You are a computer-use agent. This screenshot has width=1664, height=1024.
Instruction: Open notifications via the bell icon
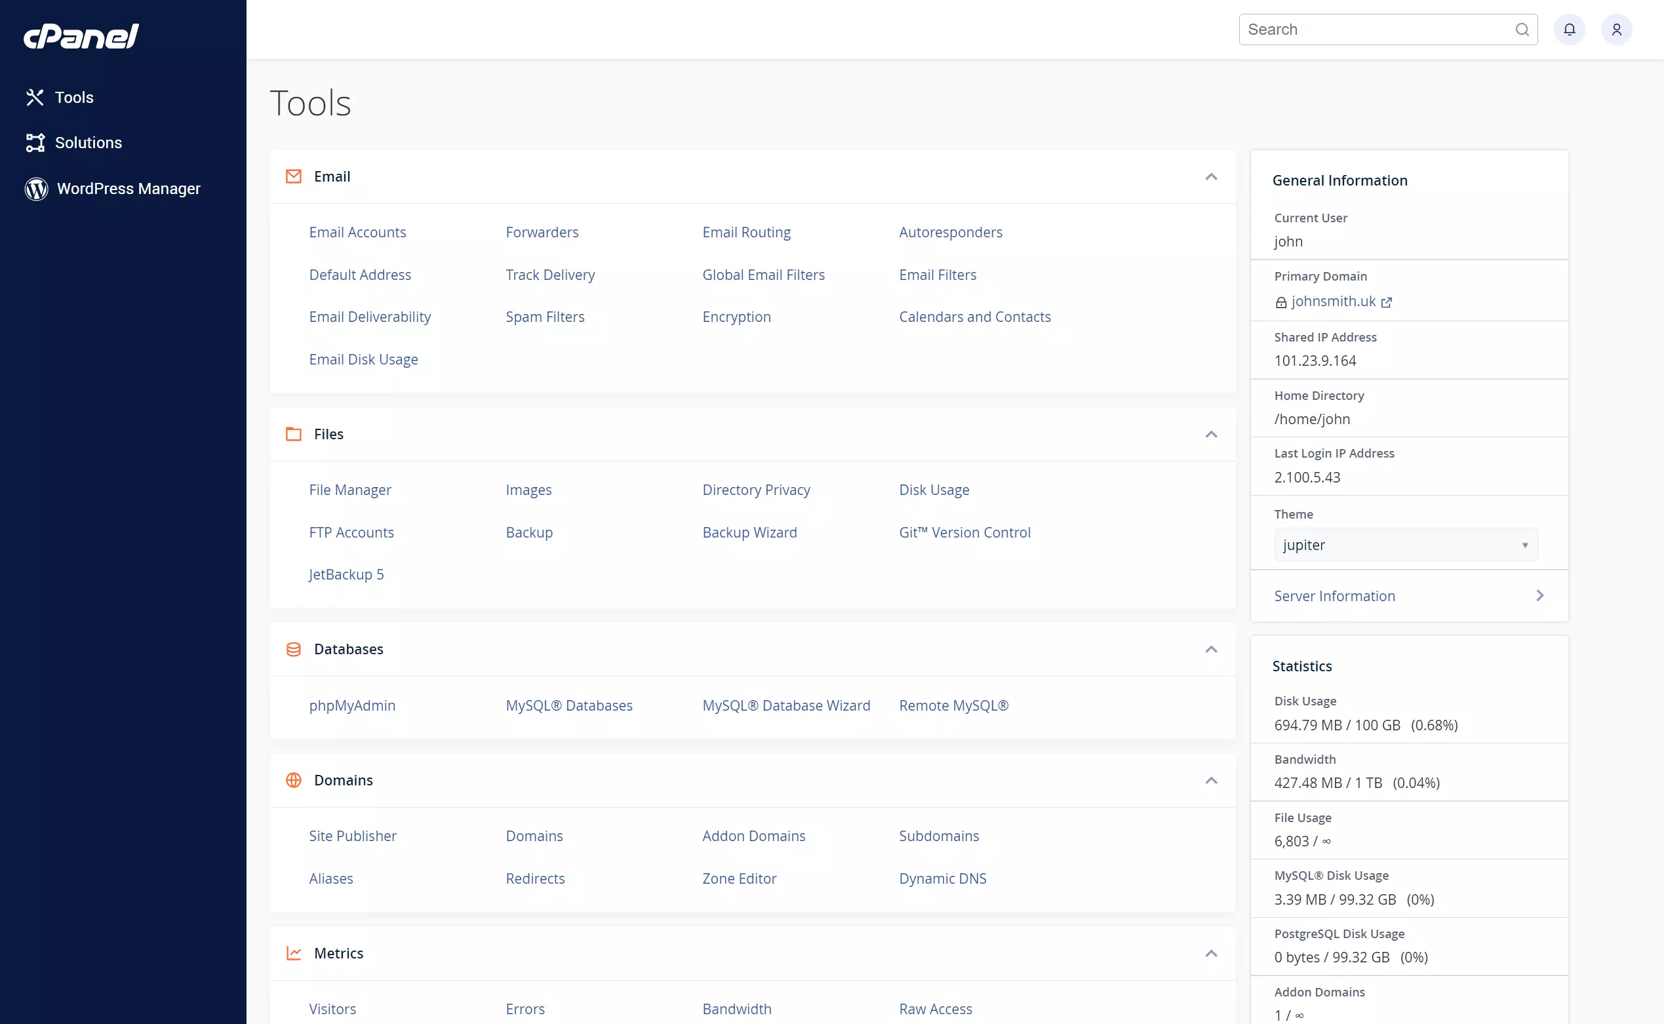pos(1570,29)
